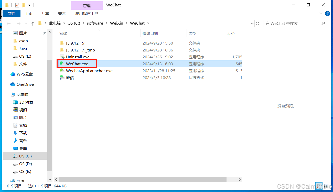The width and height of the screenshot is (333, 192).
Task: Expand the chevron after software in the path
Action: coord(106,23)
